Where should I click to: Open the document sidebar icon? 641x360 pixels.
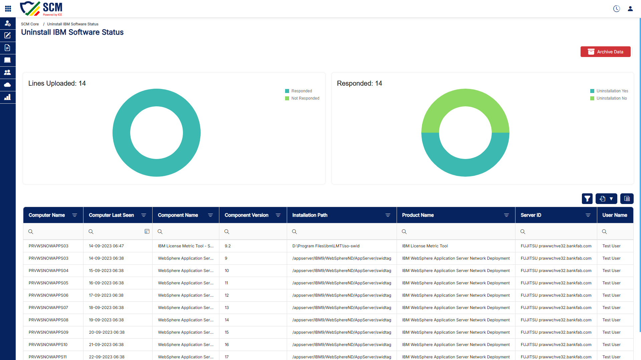click(8, 48)
